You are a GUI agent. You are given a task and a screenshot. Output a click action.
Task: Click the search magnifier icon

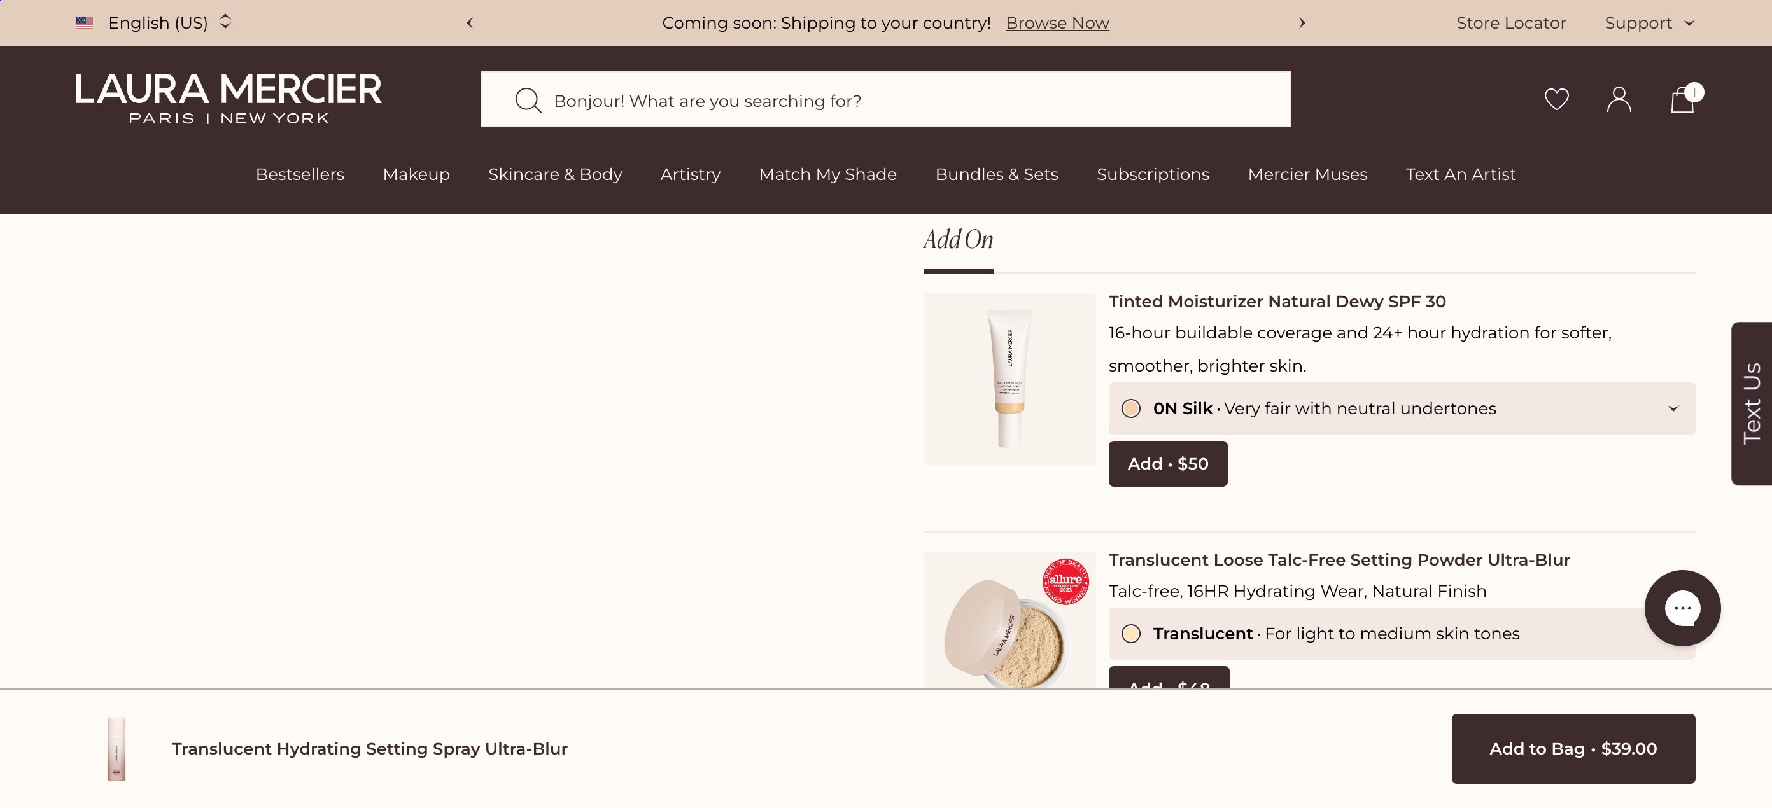point(528,101)
